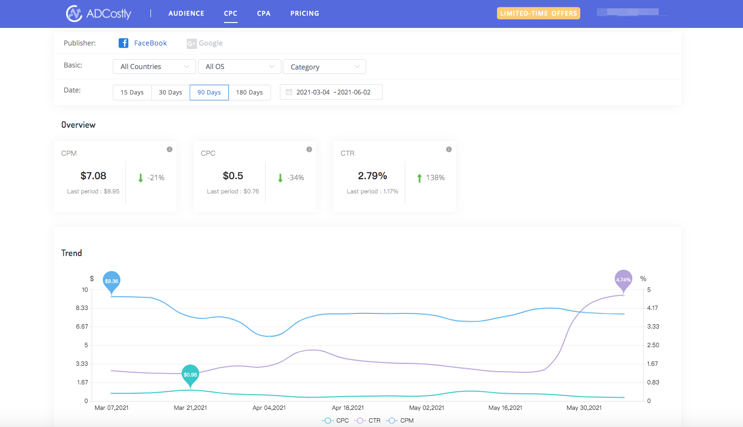Image resolution: width=743 pixels, height=427 pixels.
Task: Click the LIMITED-TIME OFFERS button
Action: [x=538, y=13]
